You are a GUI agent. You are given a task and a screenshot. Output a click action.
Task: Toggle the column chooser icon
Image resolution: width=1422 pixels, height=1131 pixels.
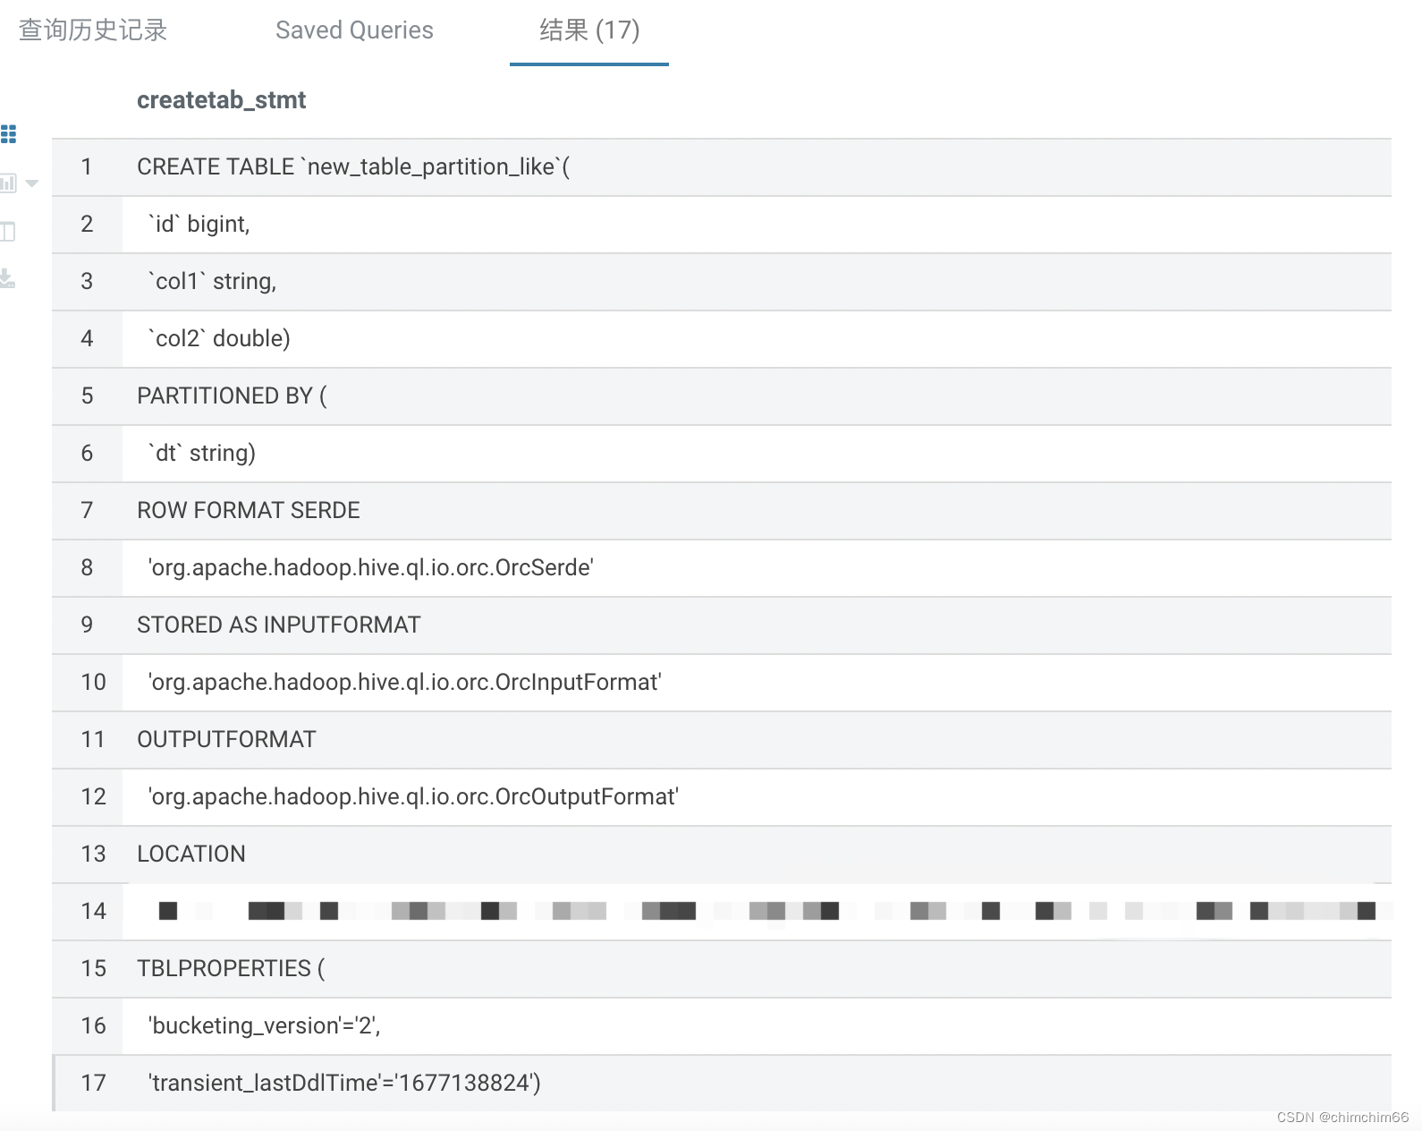pos(8,232)
